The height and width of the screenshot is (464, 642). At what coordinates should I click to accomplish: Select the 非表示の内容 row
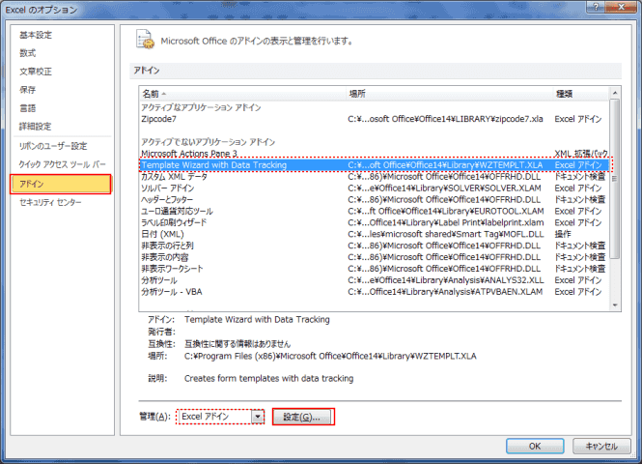[375, 257]
